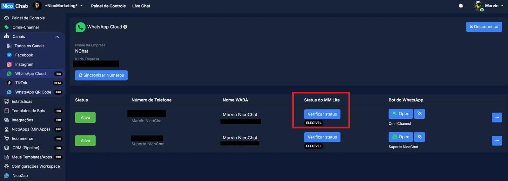Click Sincronizar Números button

101,75
